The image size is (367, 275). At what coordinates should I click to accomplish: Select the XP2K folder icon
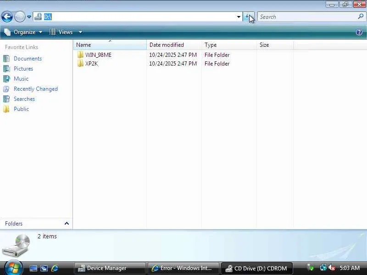pyautogui.click(x=80, y=63)
